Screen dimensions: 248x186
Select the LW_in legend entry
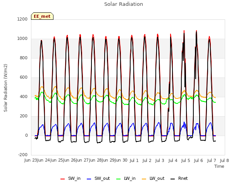click(x=126, y=178)
